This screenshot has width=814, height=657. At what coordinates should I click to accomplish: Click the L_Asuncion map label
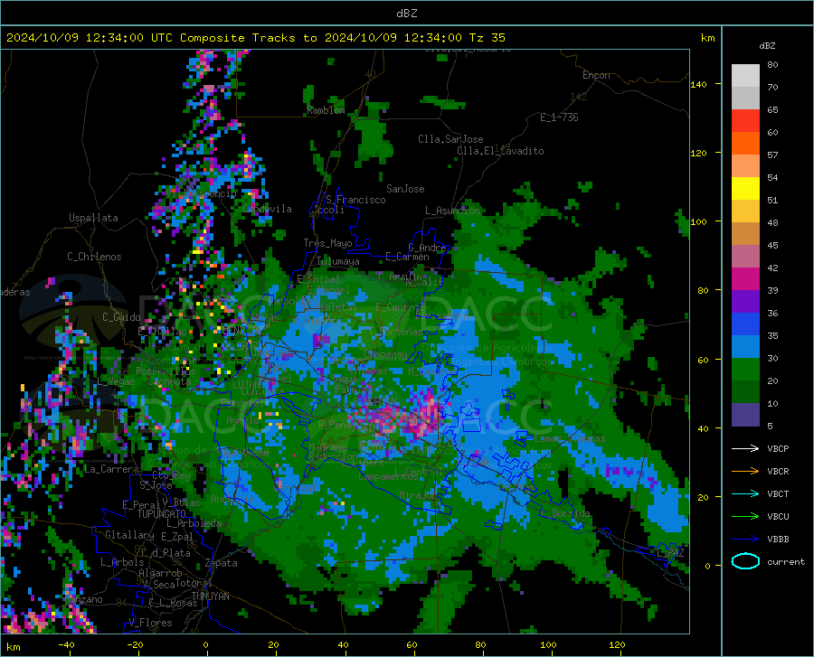click(453, 211)
